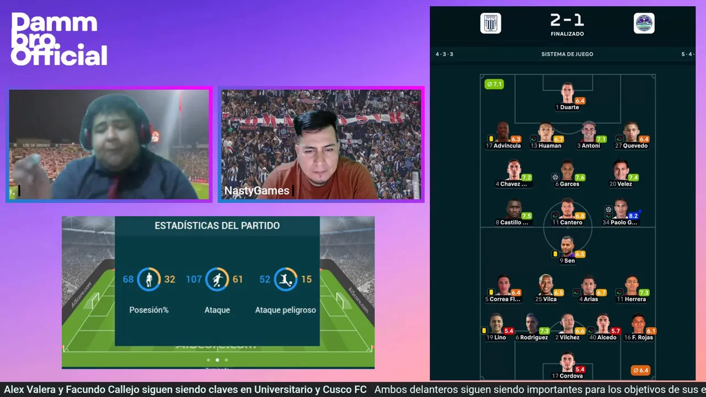Click F. Rojas's player photo
Screen dimensions: 706x397
(x=639, y=323)
